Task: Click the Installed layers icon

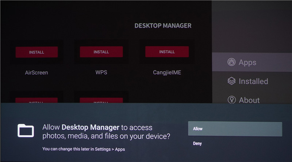Action: click(231, 81)
